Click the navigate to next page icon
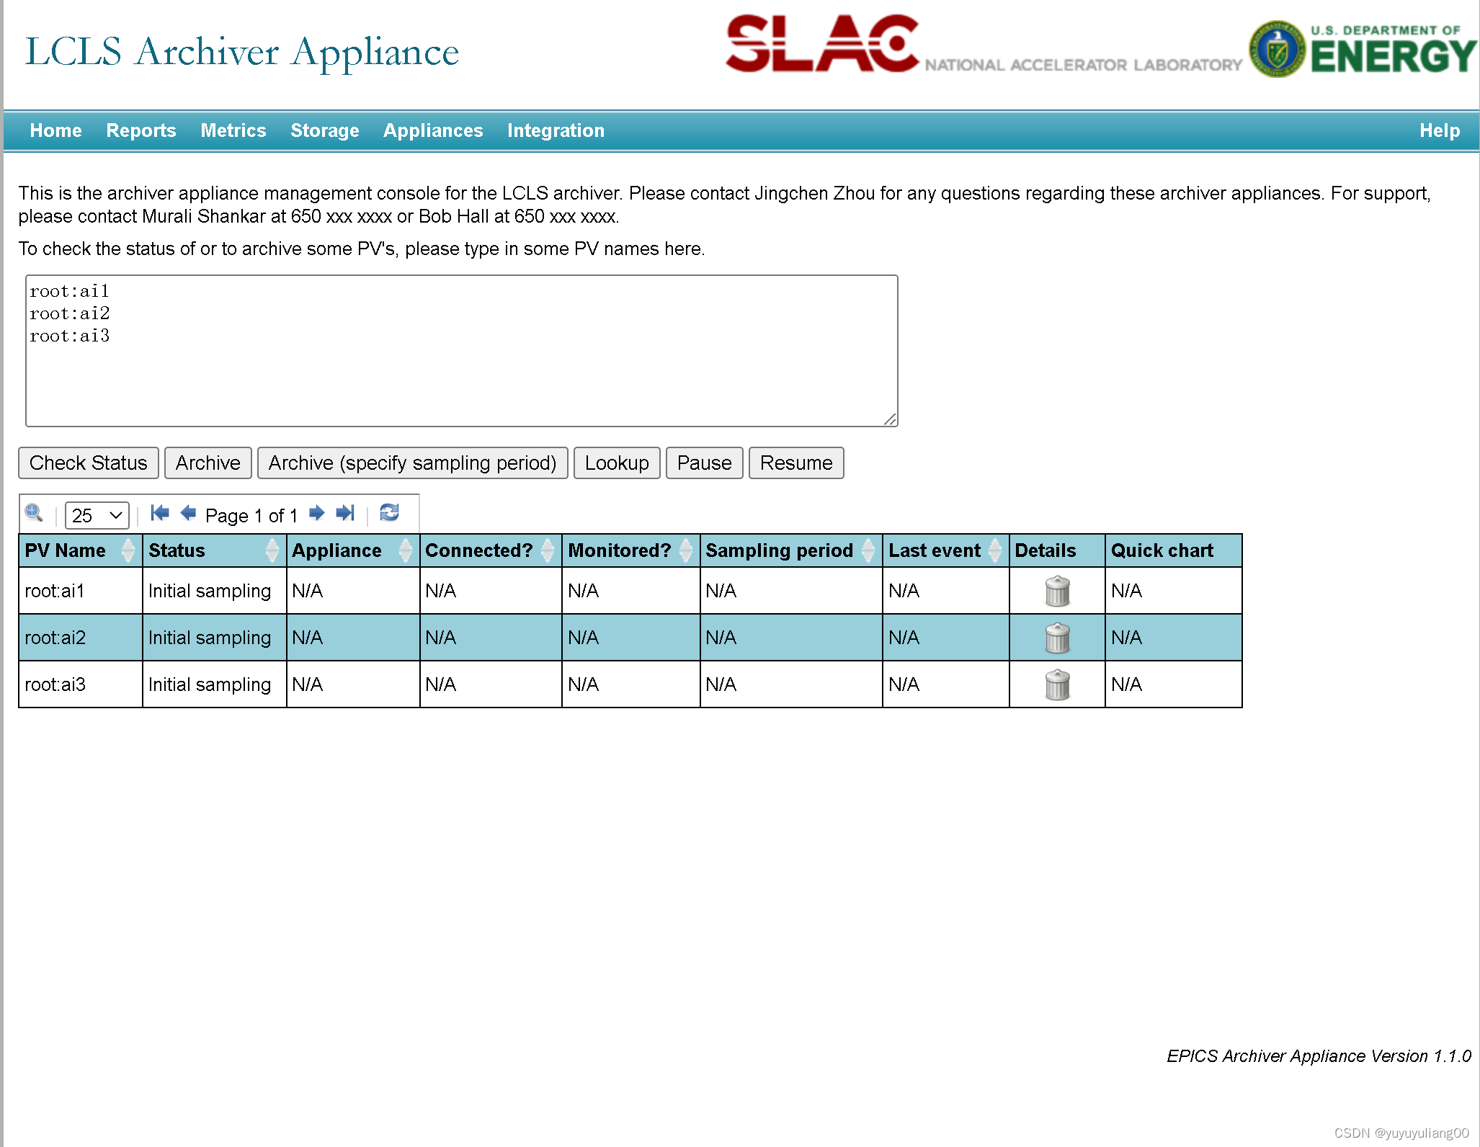Screen dimensions: 1480x1147 [x=315, y=514]
